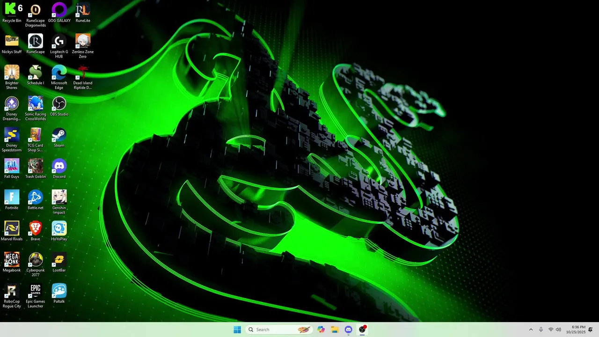Select the Schedule I shortcut
The image size is (599, 337).
36,75
